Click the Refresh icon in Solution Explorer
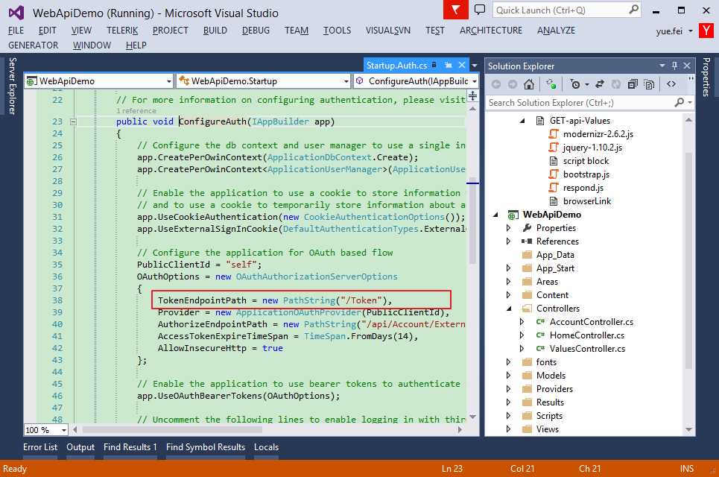 pyautogui.click(x=616, y=84)
